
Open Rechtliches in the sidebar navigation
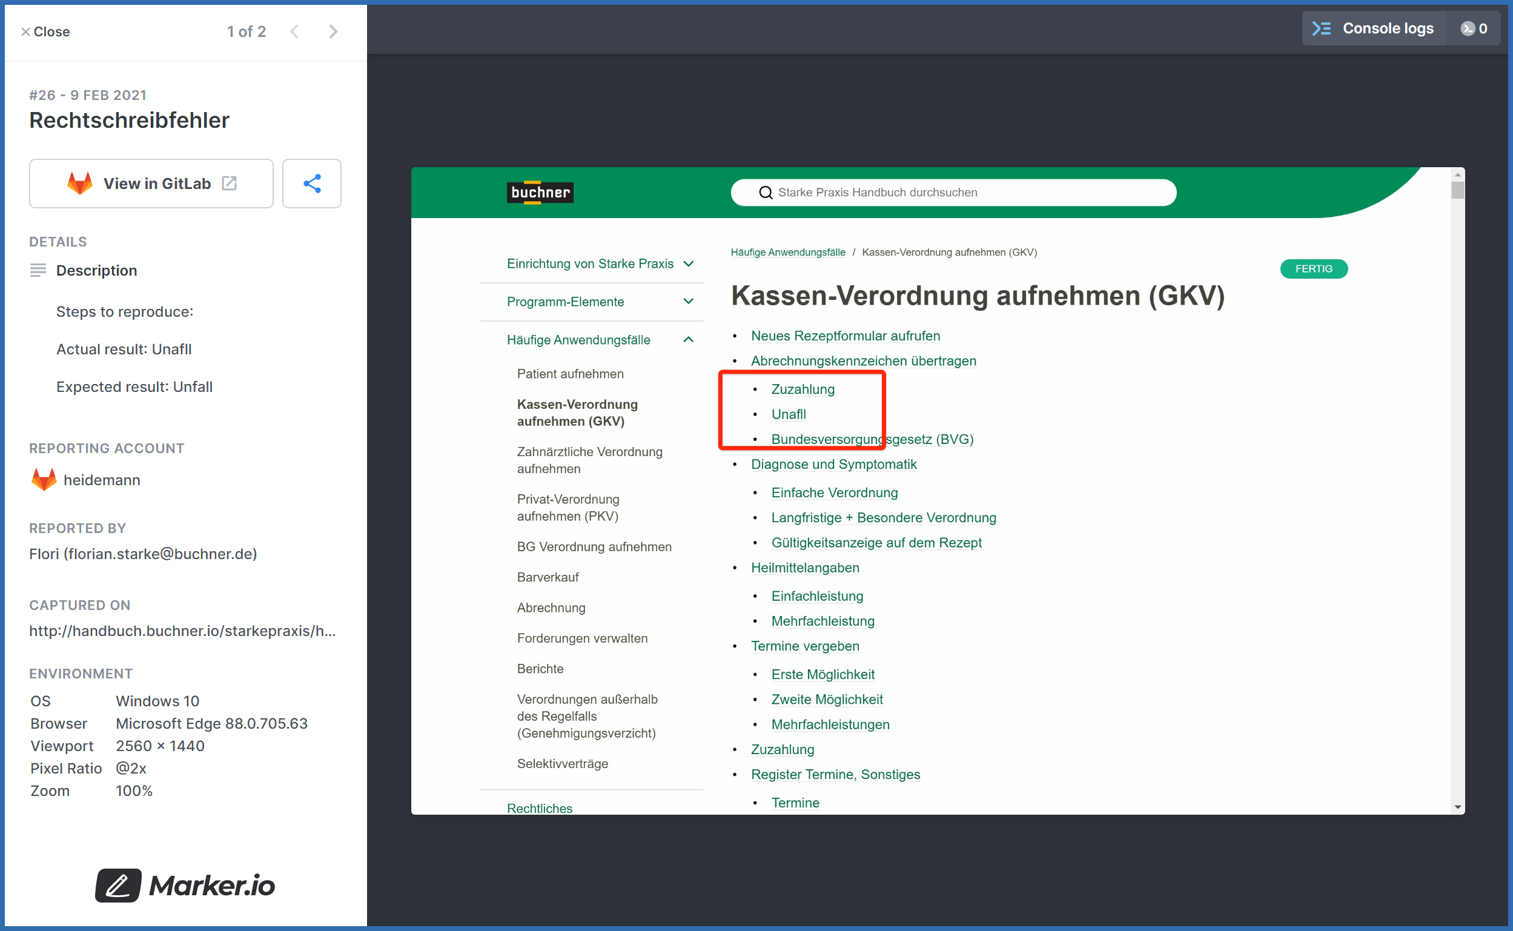(539, 807)
